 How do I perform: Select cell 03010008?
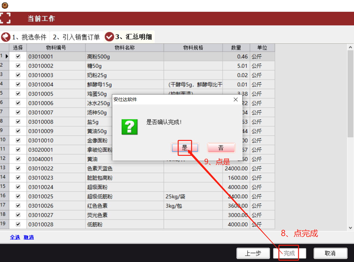point(56,122)
